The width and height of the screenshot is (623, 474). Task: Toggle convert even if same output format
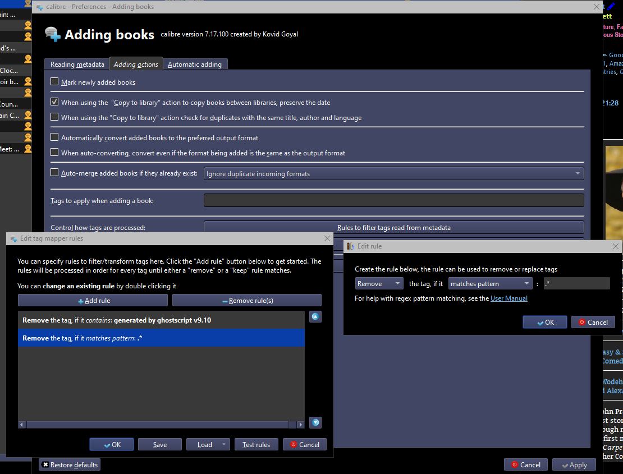point(54,153)
